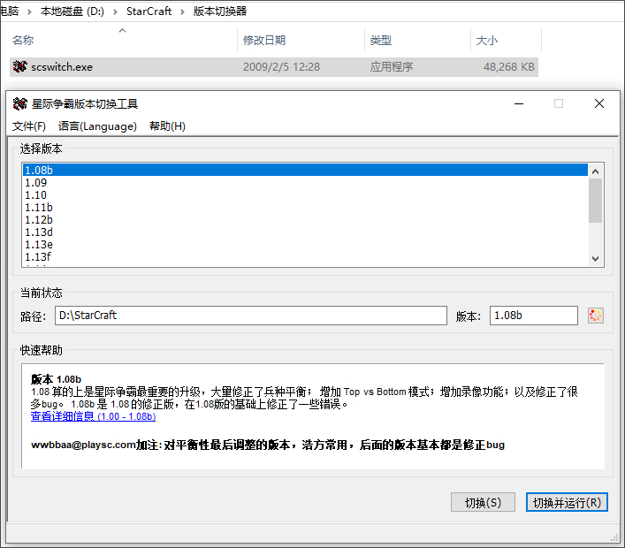Navigate to StarCraft folder in breadcrumb
This screenshot has height=548, width=625.
[x=149, y=11]
